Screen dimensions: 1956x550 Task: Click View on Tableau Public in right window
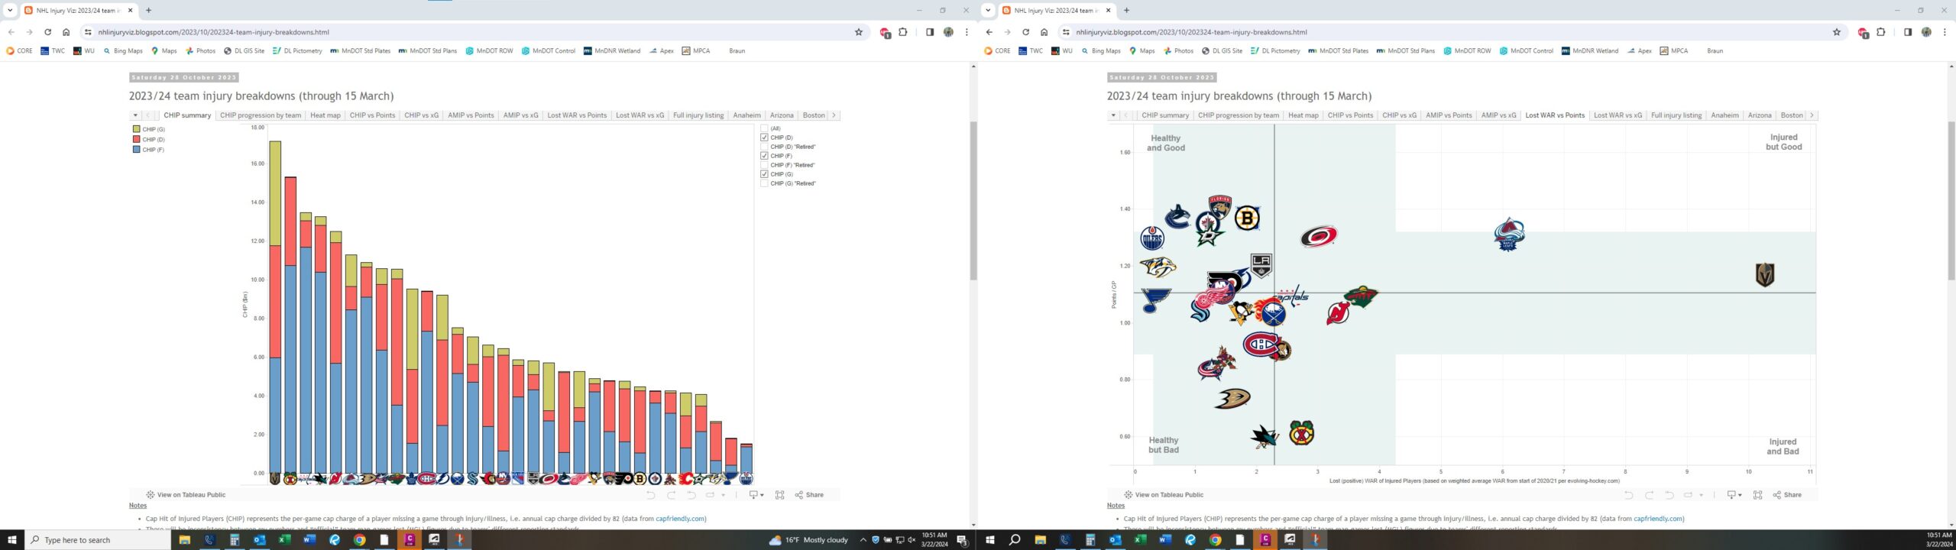click(1164, 495)
